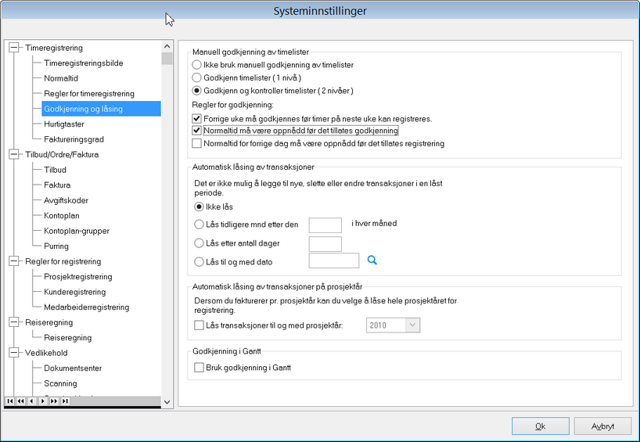This screenshot has width=640, height=442.
Task: Collapse the Reiseregning parent node
Action: coord(14,322)
